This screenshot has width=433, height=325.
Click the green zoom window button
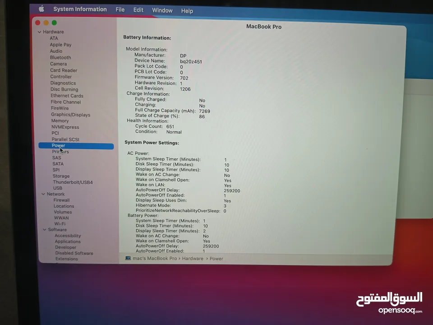point(54,23)
